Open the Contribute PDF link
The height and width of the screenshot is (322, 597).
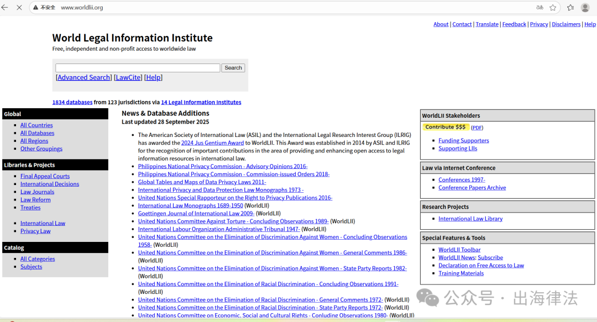point(477,128)
